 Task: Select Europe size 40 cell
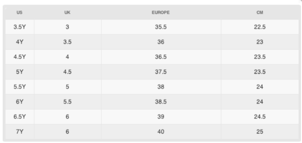click(161, 132)
